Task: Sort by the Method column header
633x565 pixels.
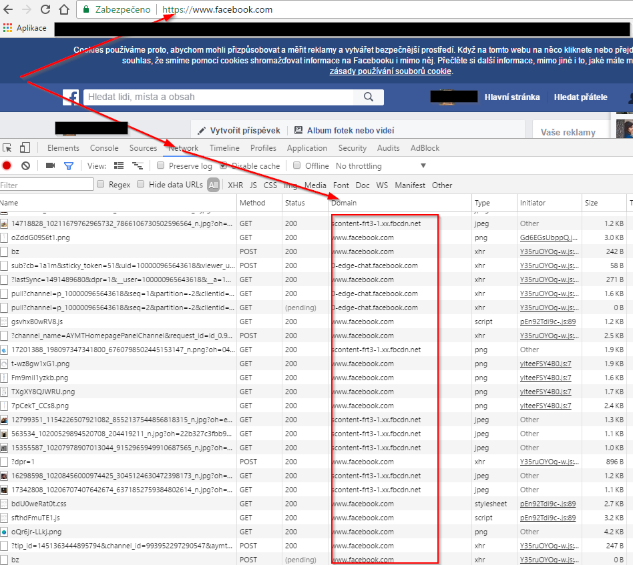Action: [260, 203]
